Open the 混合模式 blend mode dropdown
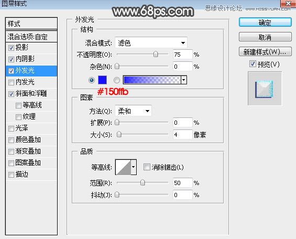This screenshot has width=296, height=239. point(151,43)
